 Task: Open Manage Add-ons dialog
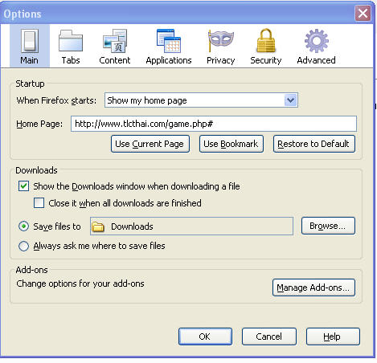point(313,288)
